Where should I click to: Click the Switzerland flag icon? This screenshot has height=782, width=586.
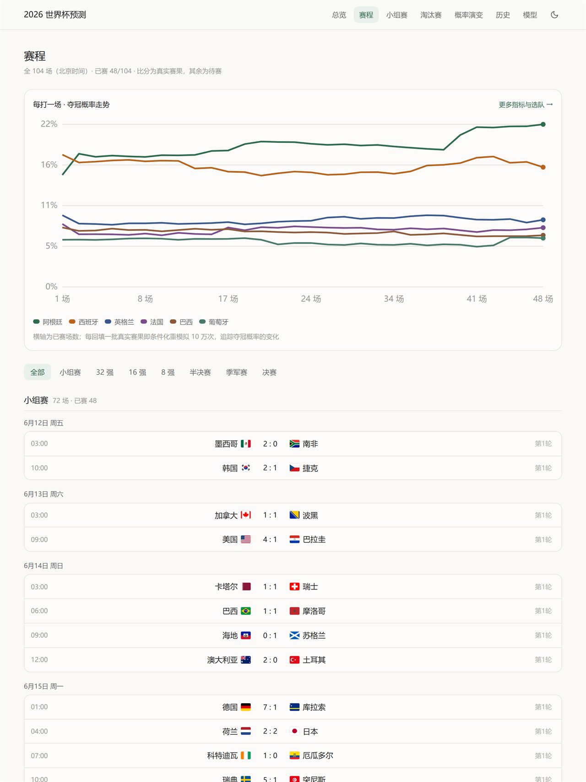click(x=294, y=586)
